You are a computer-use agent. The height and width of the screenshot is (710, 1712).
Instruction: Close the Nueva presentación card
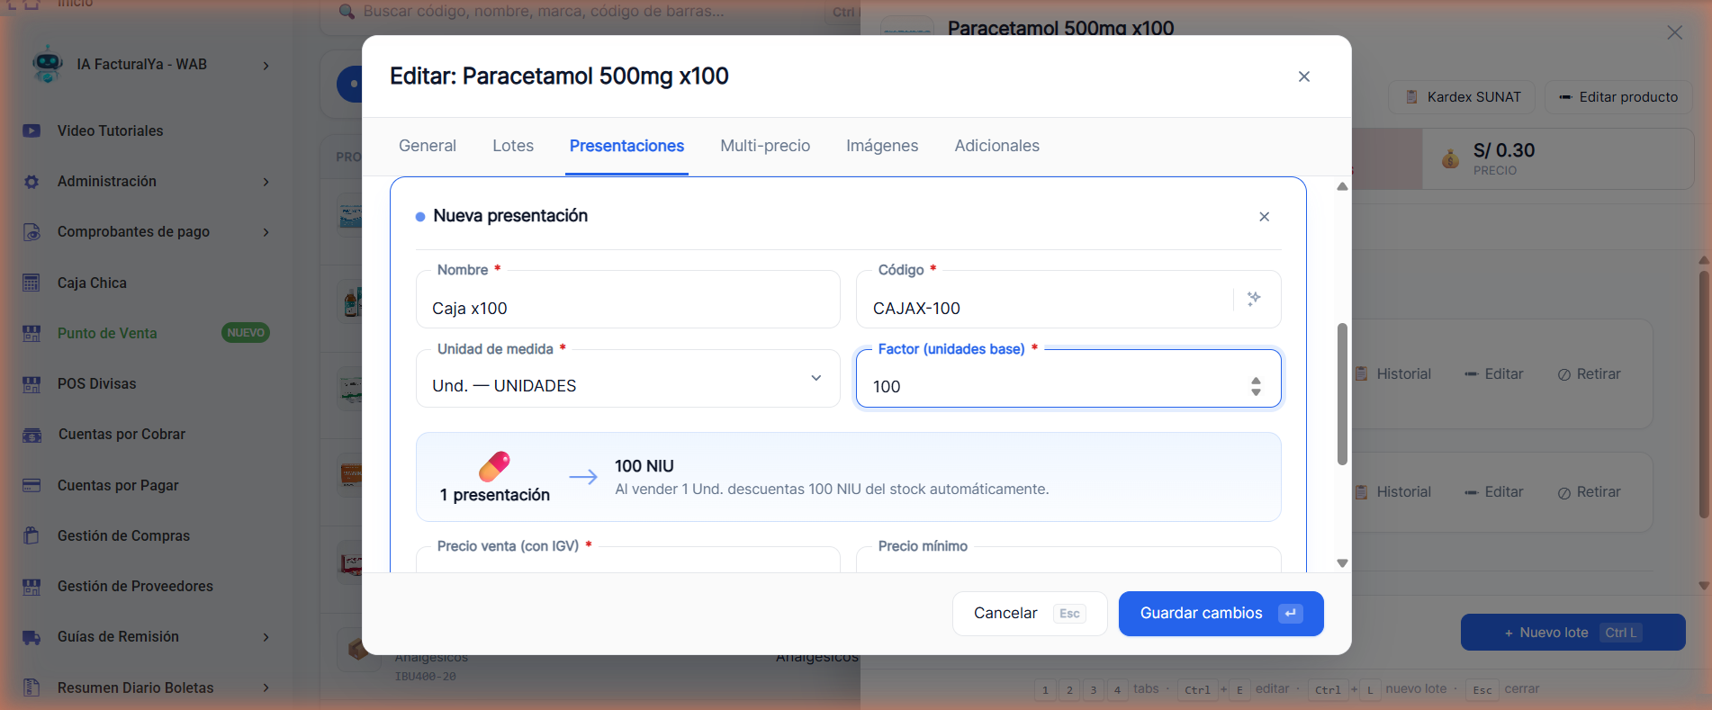click(x=1265, y=217)
